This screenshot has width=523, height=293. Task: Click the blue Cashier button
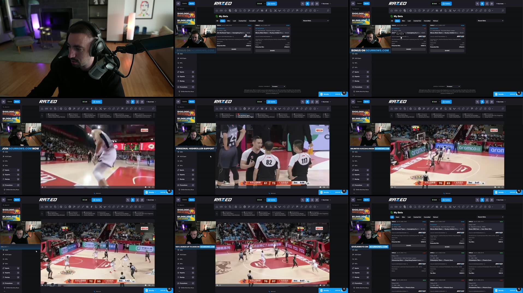271,4
